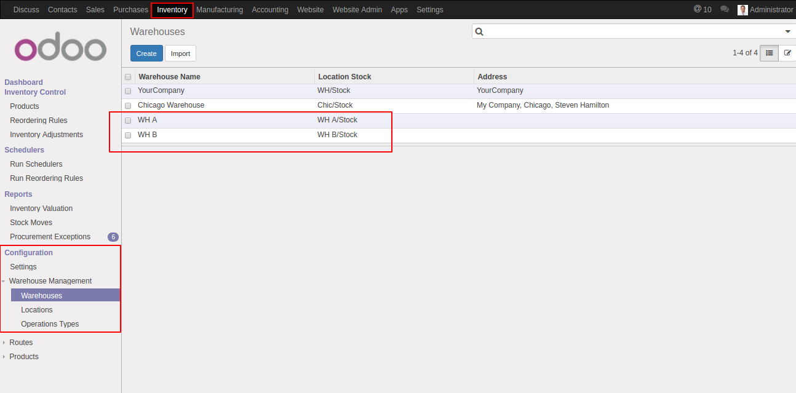
Task: Open the Procurement Exceptions 6 badge
Action: pos(113,237)
